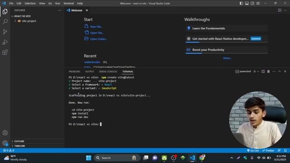Open terminal panel more actions
This screenshot has height=163, width=290.
pos(274,72)
